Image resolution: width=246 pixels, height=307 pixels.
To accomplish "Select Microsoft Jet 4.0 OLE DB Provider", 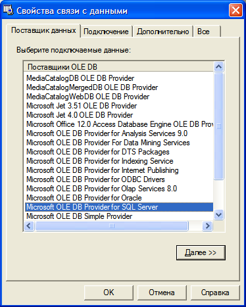I will pos(80,115).
